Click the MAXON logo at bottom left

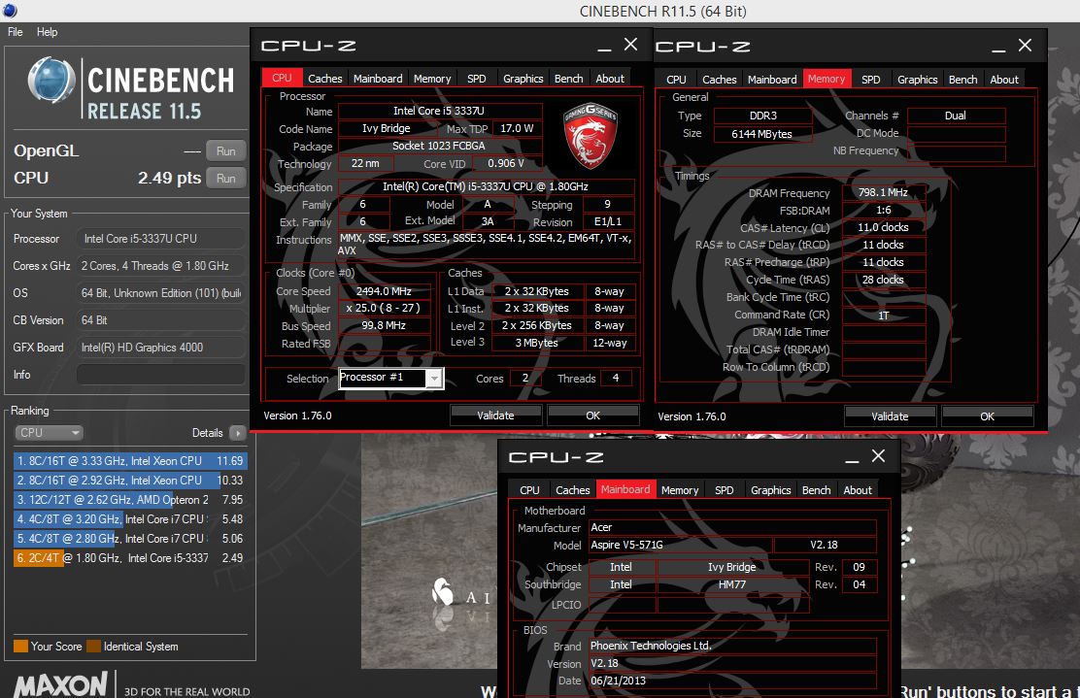point(60,685)
